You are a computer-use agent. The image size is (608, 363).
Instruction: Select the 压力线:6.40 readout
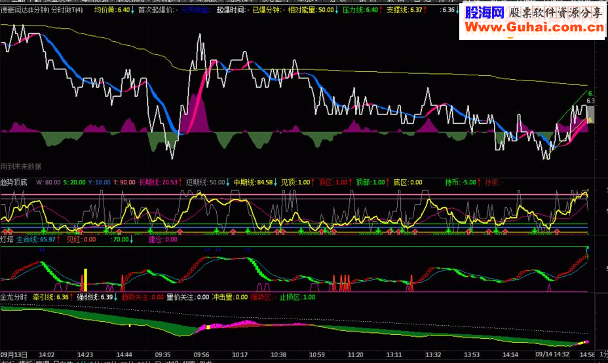[360, 10]
